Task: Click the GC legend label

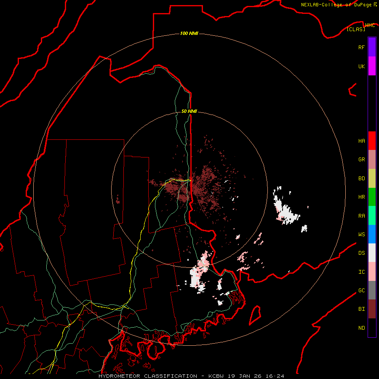Action: [x=361, y=291]
